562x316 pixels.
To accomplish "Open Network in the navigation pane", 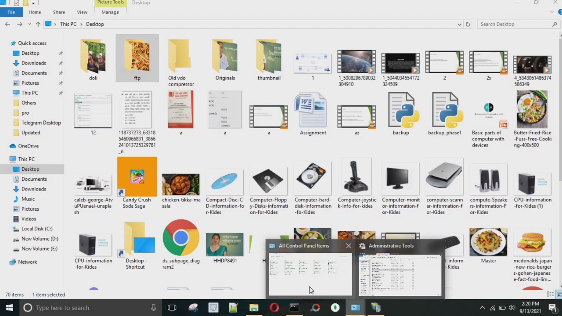I will coord(27,262).
